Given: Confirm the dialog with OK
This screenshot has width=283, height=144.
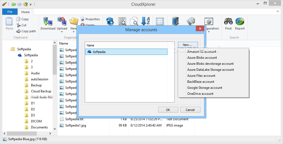Looking at the screenshot, I should pos(168,110).
